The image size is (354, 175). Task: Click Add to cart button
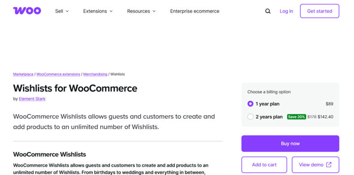[264, 165]
